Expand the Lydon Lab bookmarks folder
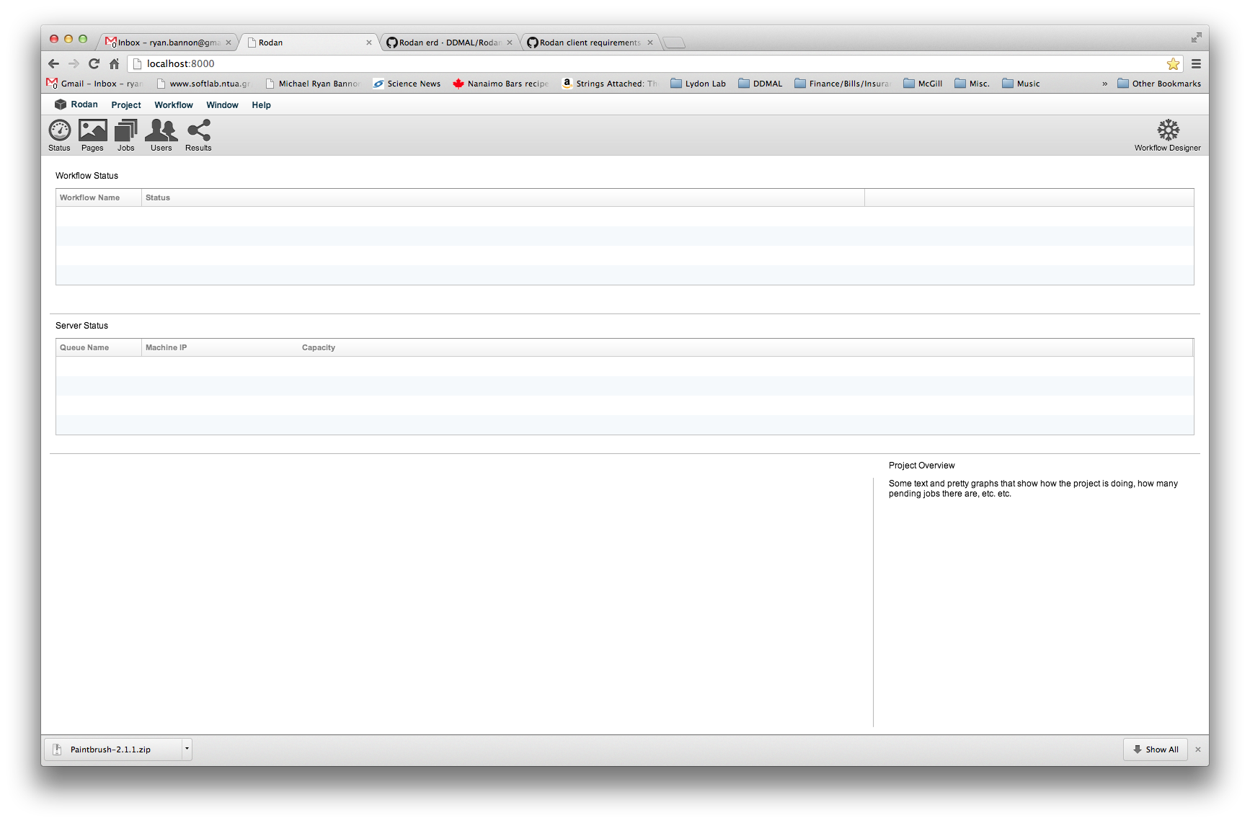This screenshot has height=823, width=1250. [x=698, y=84]
